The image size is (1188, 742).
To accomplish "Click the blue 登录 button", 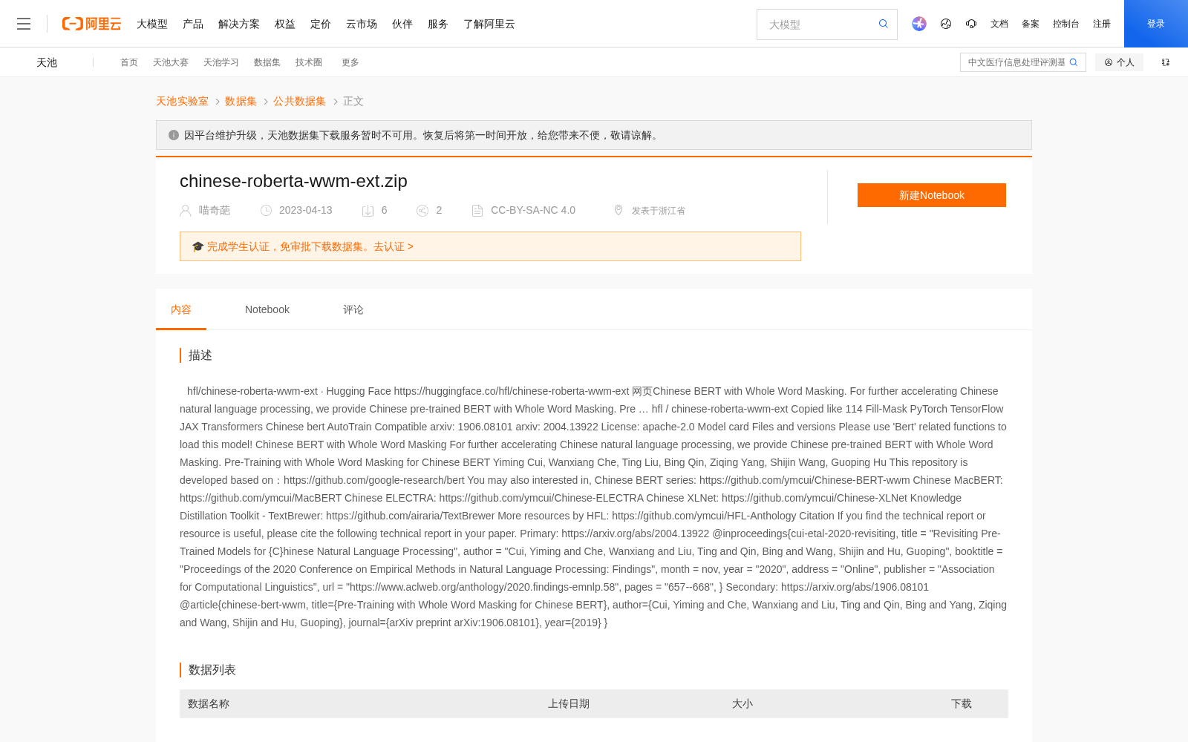I will pos(1156,24).
